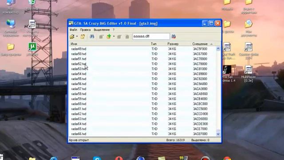The width and height of the screenshot is (284, 160).
Task: Select the radar60.txd row
Action: [x=142, y=104]
